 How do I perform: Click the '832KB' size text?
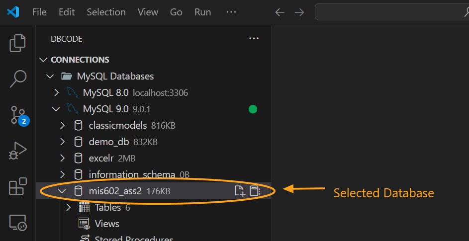[x=145, y=142]
